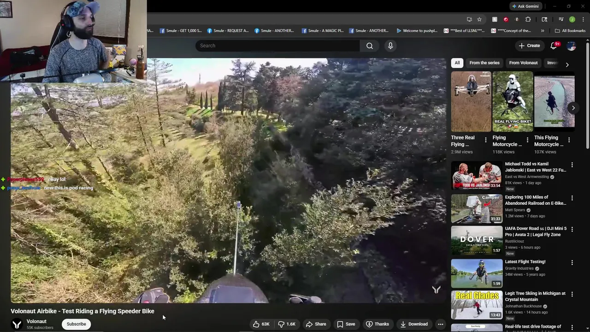Open the Volonaut channel name link
The width and height of the screenshot is (590, 332).
point(36,321)
